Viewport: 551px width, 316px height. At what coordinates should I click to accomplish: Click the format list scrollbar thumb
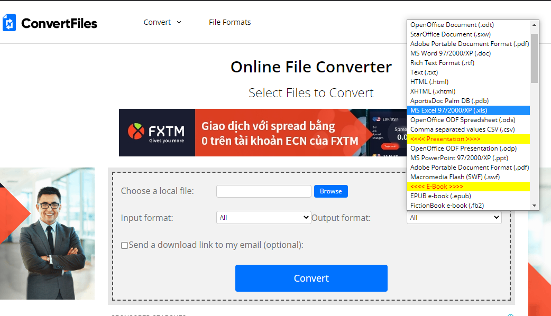pos(534,58)
